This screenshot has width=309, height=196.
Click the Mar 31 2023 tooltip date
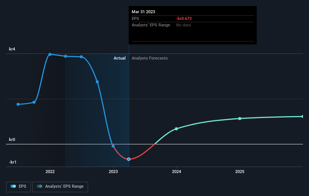tap(143, 12)
